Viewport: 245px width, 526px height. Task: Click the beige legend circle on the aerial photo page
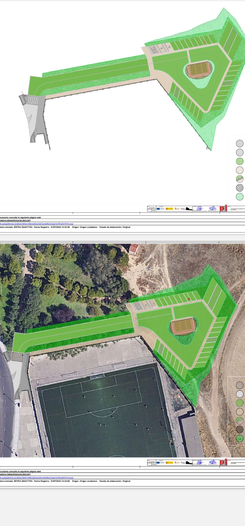click(240, 411)
